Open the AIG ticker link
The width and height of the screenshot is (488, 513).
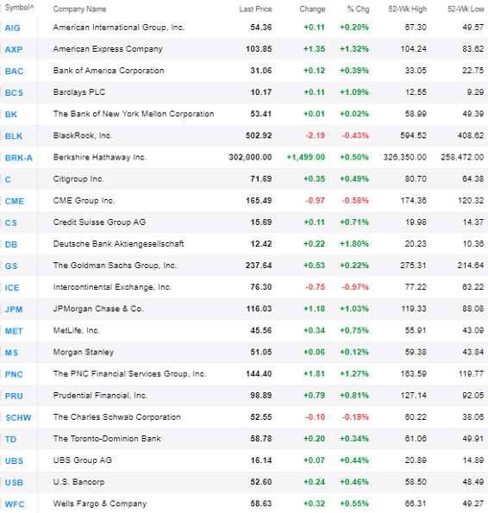coord(12,28)
